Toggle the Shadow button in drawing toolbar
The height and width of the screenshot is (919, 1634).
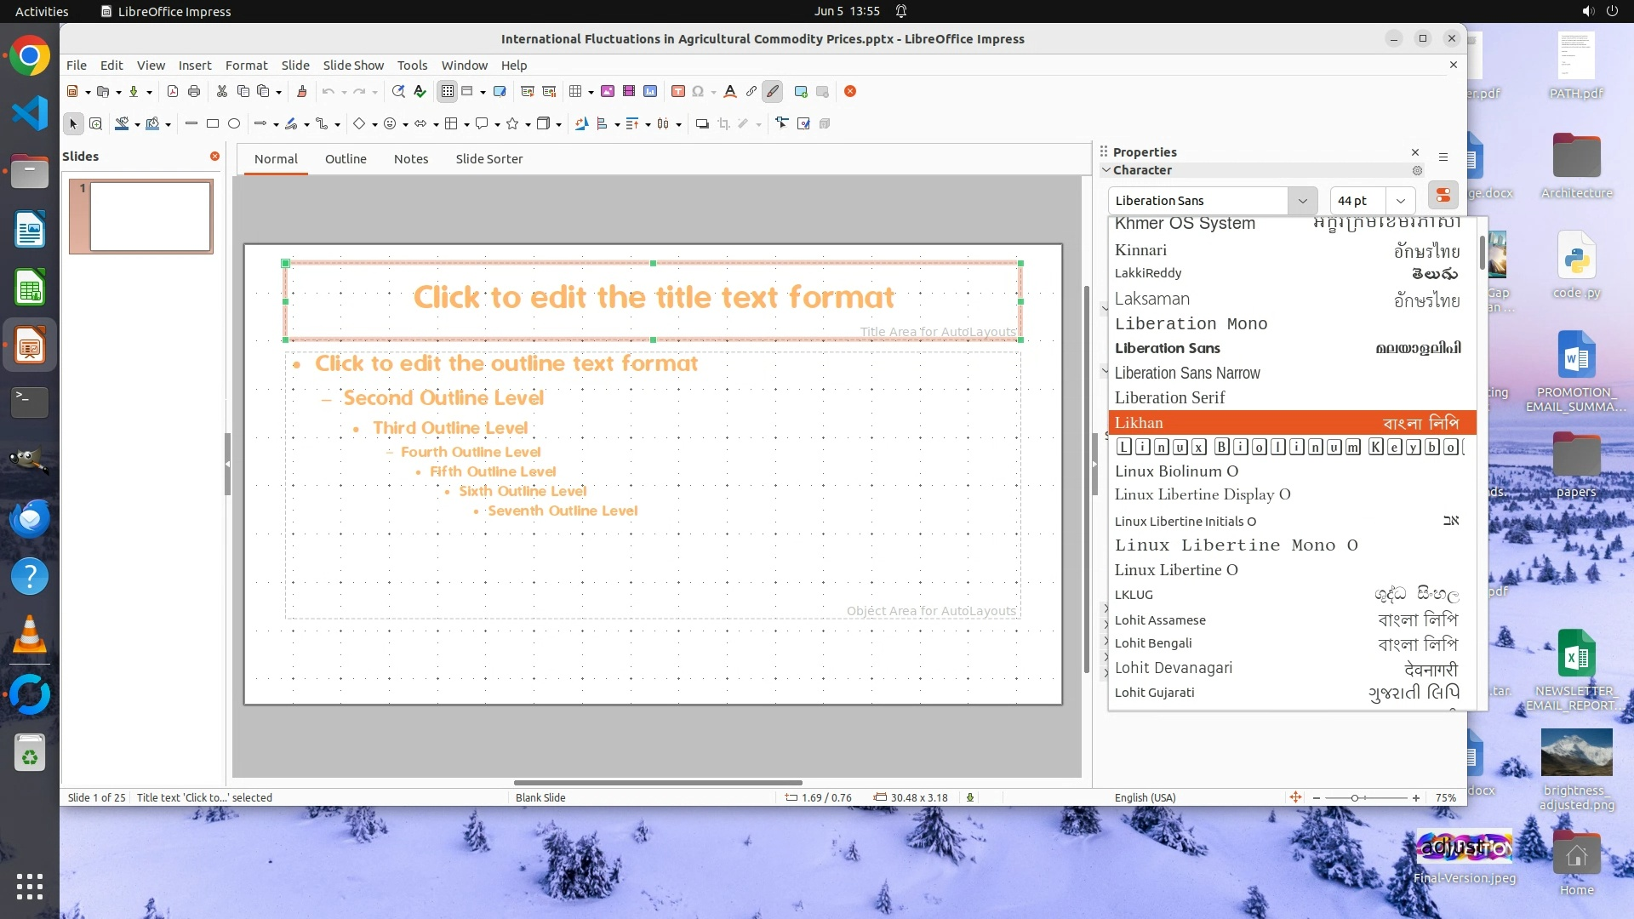pos(702,124)
